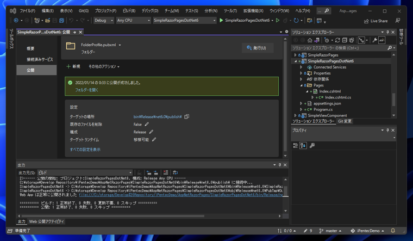Edit the Release configuration pencil icon

[x=151, y=132]
